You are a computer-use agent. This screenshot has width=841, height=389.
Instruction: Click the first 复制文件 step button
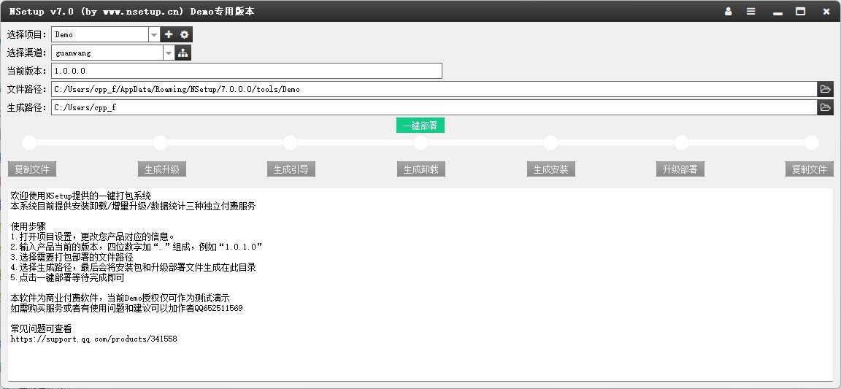(x=32, y=169)
